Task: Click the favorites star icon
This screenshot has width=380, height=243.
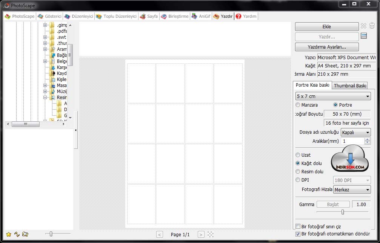Action: point(9,234)
